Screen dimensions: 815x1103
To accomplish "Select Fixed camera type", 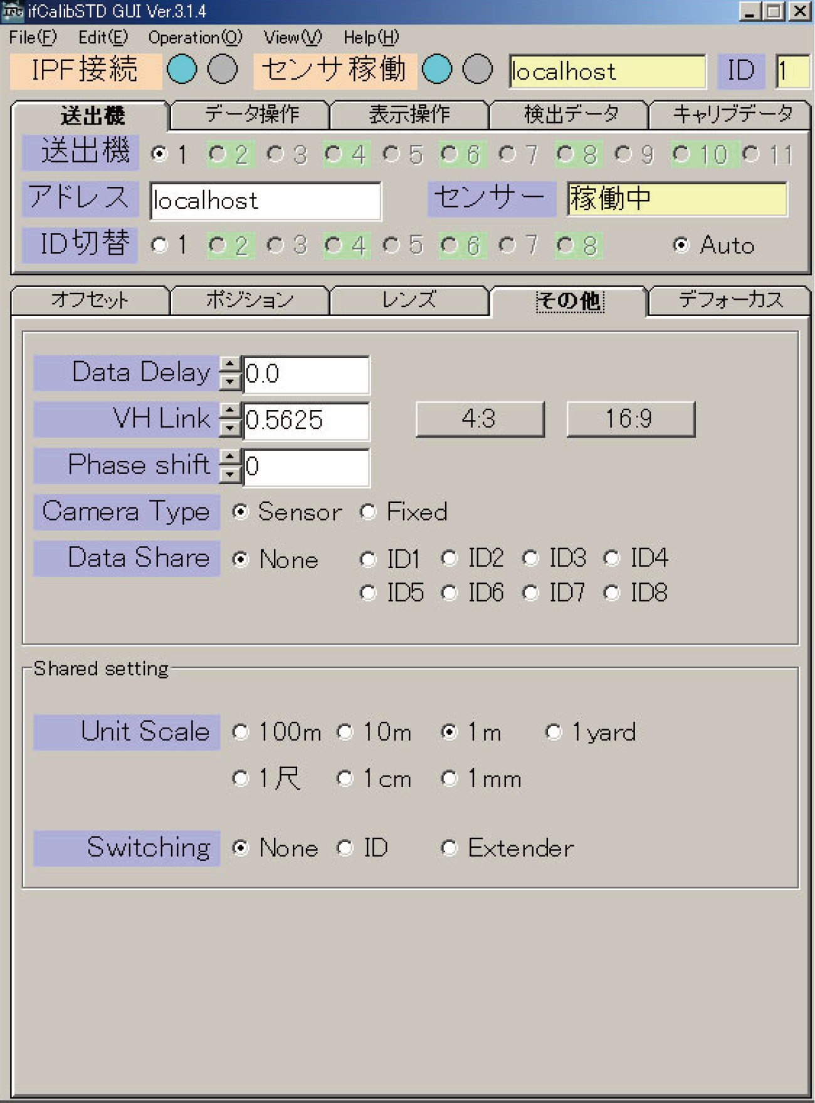I will pyautogui.click(x=368, y=512).
